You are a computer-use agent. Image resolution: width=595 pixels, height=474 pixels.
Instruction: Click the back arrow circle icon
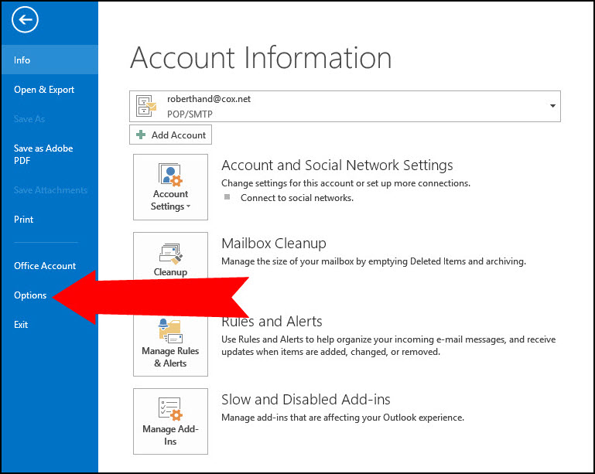pos(25,20)
